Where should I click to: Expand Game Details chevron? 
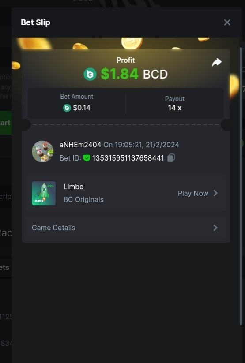pos(215,228)
